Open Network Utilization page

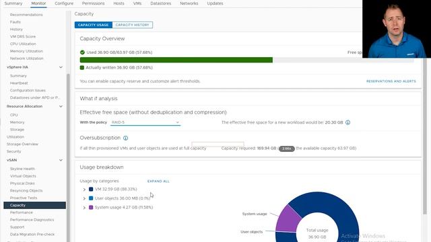click(27, 58)
